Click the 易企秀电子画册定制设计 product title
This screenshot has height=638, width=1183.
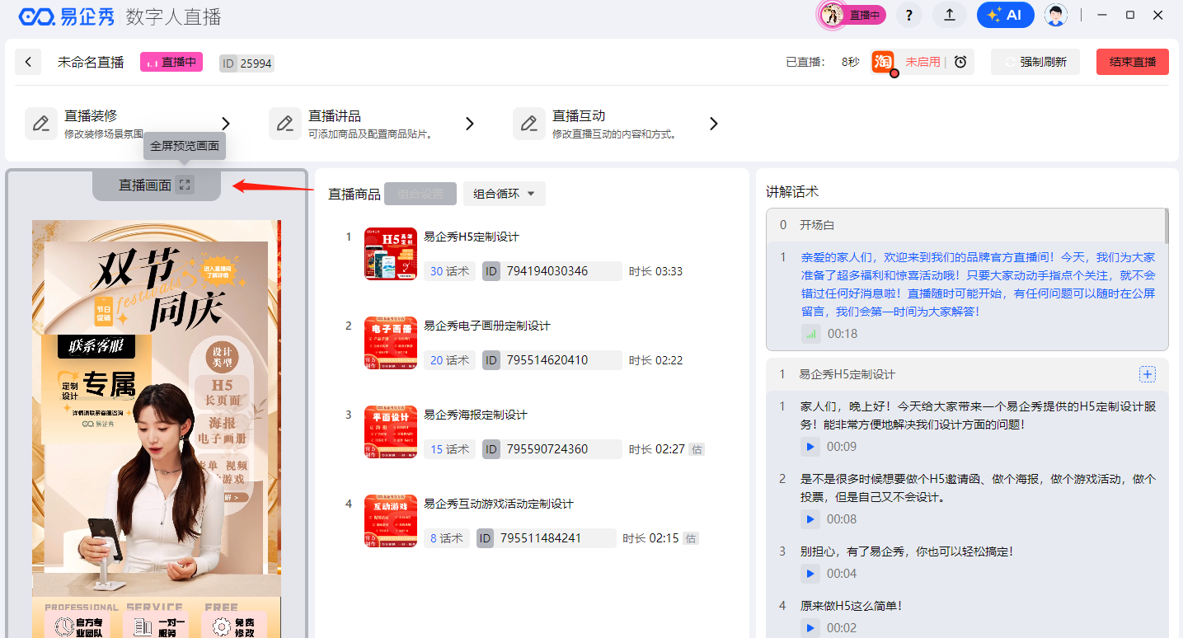tap(487, 326)
